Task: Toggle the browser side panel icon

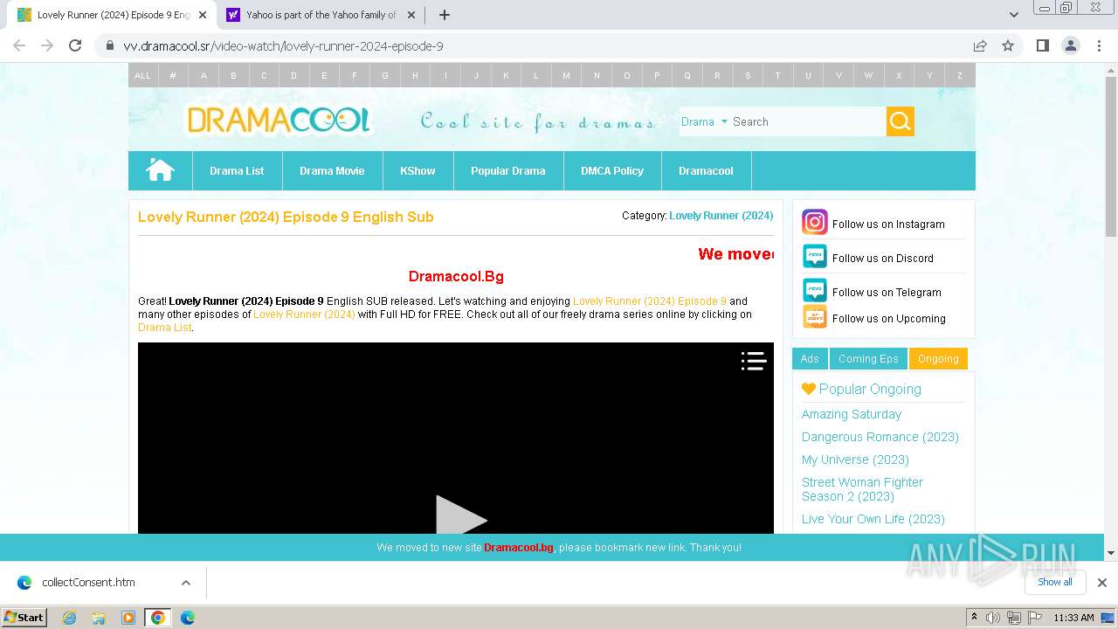Action: 1042,45
